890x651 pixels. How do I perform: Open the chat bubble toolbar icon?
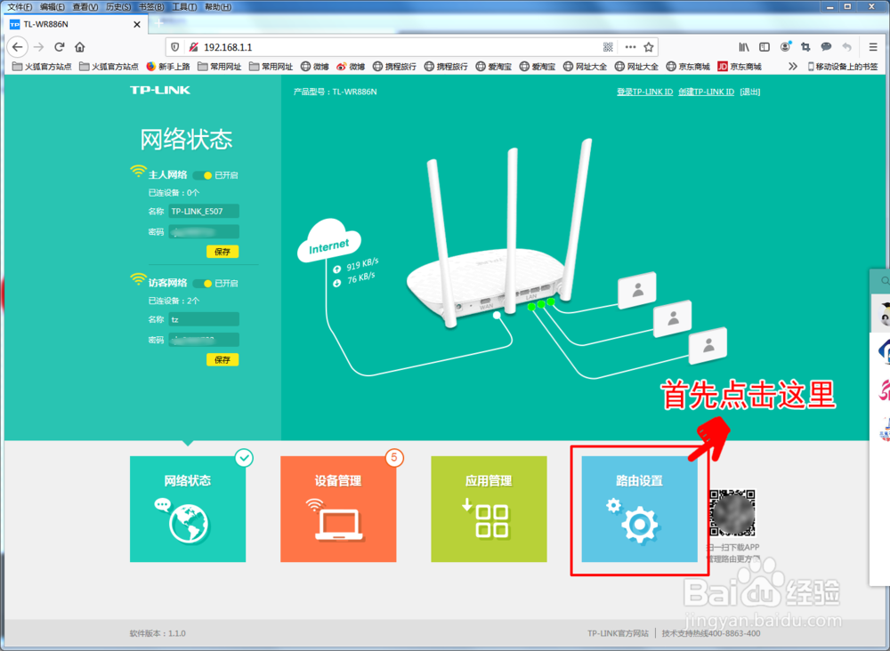[827, 47]
